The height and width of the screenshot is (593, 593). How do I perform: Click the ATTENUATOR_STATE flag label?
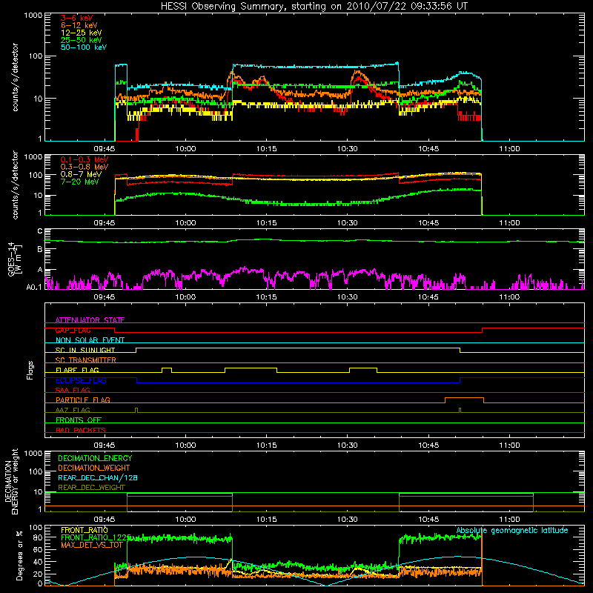pos(90,320)
